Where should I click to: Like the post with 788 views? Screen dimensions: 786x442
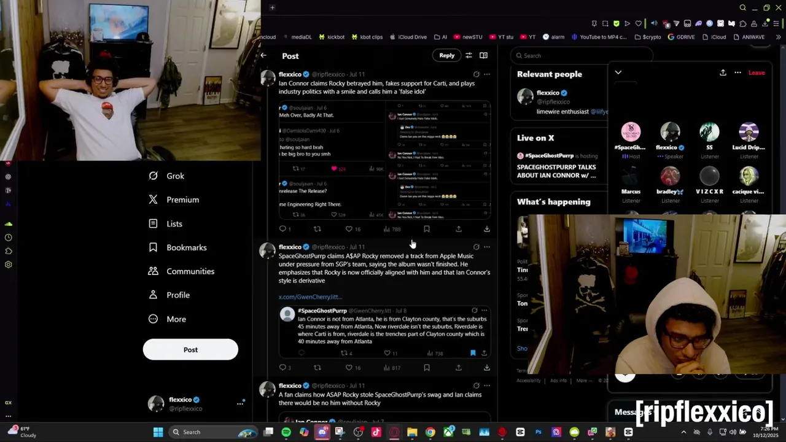[352, 229]
